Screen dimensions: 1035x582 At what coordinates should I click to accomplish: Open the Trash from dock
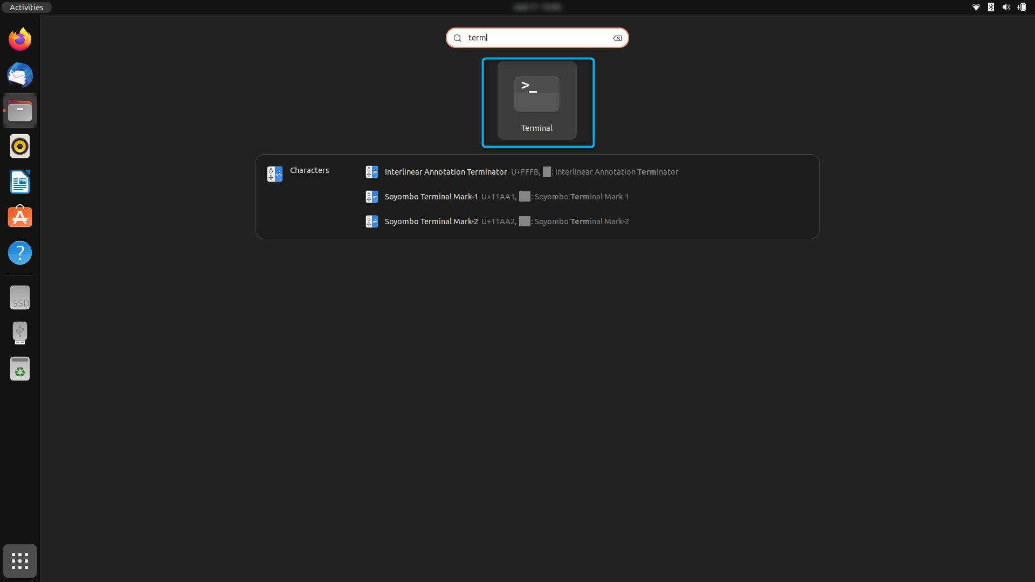20,369
